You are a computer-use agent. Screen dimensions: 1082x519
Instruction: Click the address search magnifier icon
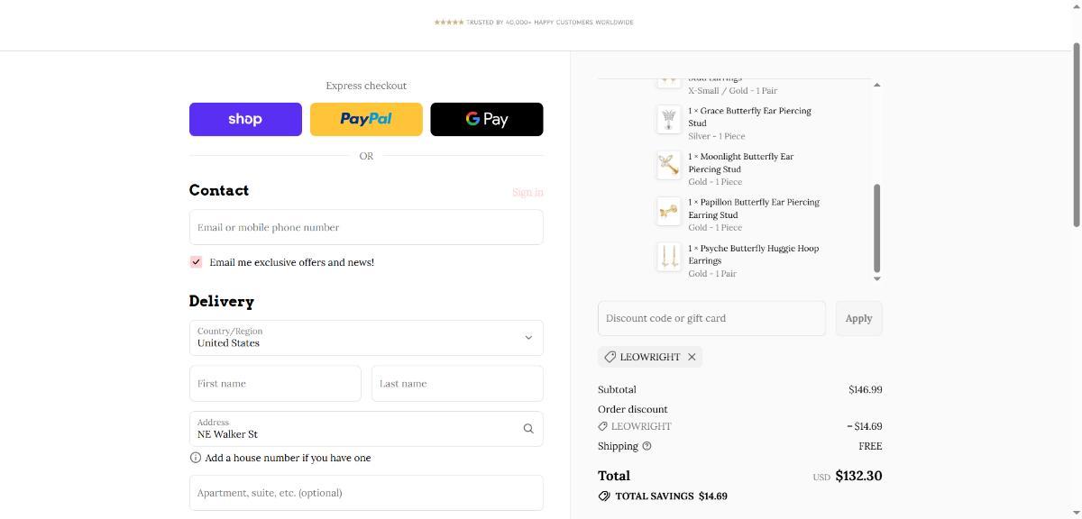click(528, 429)
